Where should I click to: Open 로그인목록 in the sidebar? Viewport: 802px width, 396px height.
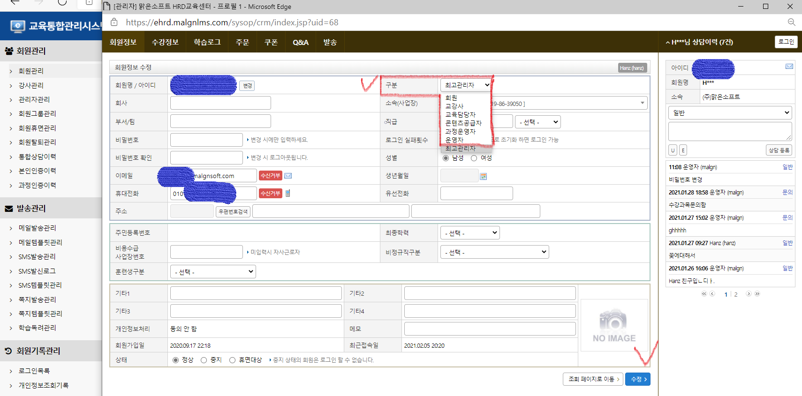34,371
